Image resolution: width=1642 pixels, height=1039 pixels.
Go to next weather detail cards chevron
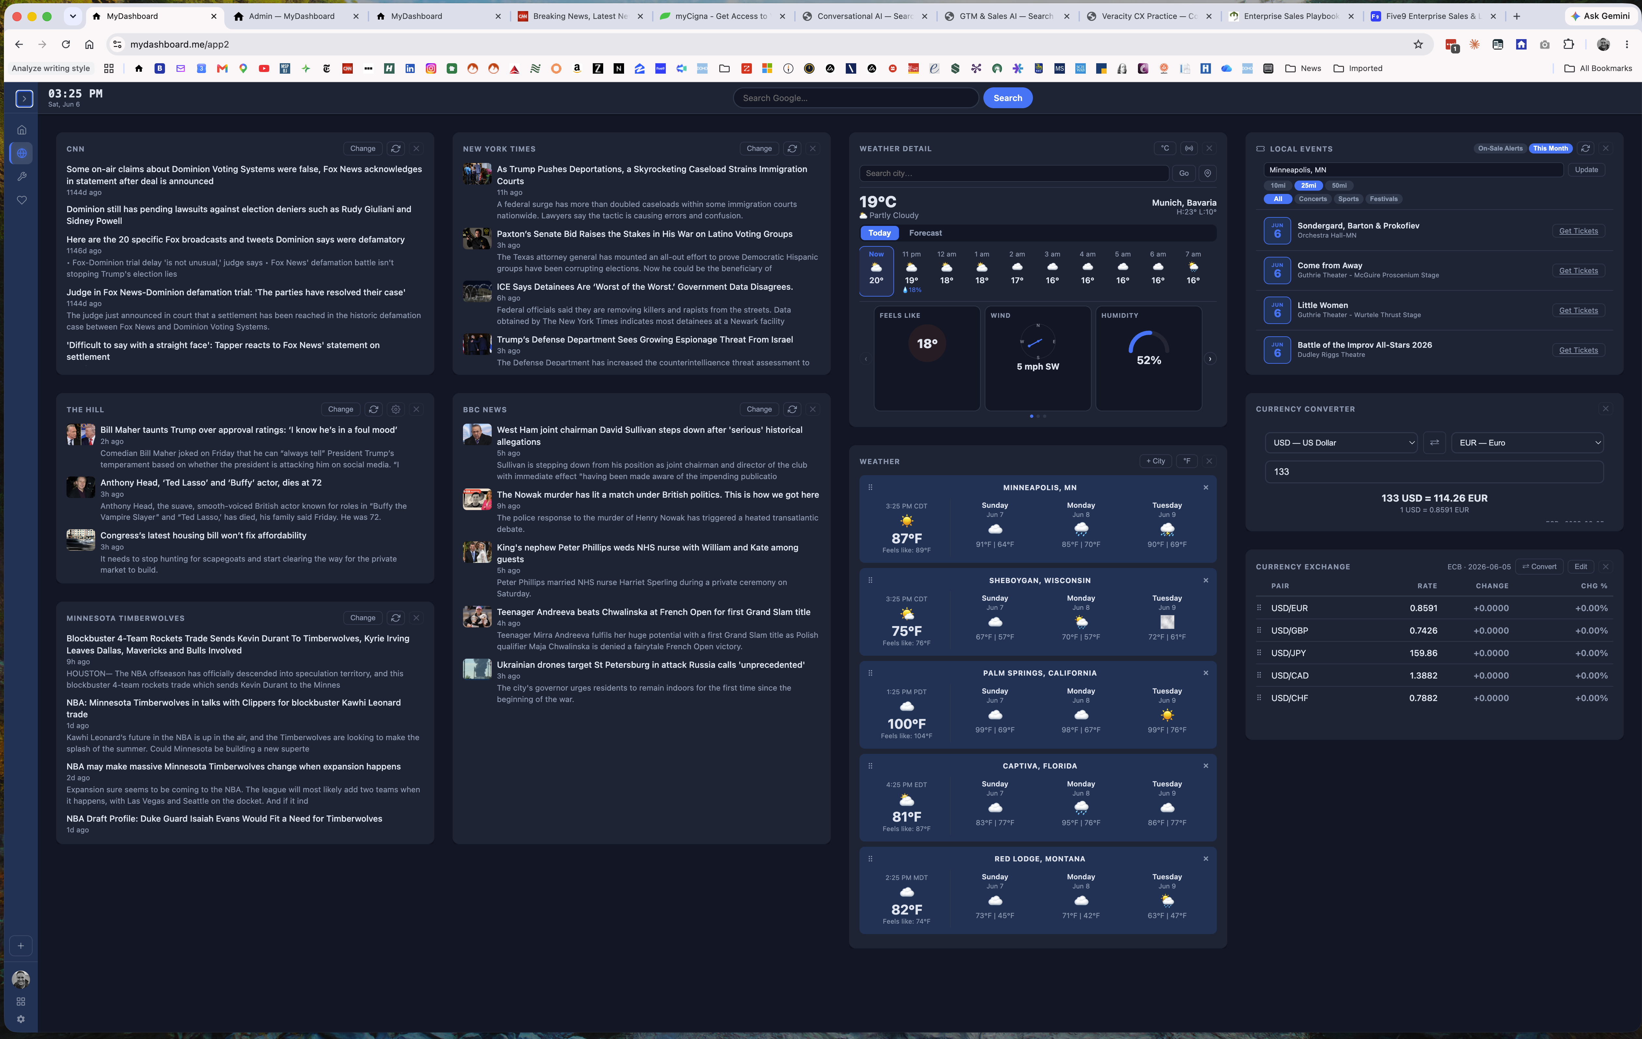[1210, 359]
